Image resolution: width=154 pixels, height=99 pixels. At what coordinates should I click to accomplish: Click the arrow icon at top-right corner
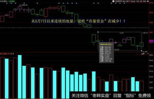pyautogui.click(x=148, y=1)
